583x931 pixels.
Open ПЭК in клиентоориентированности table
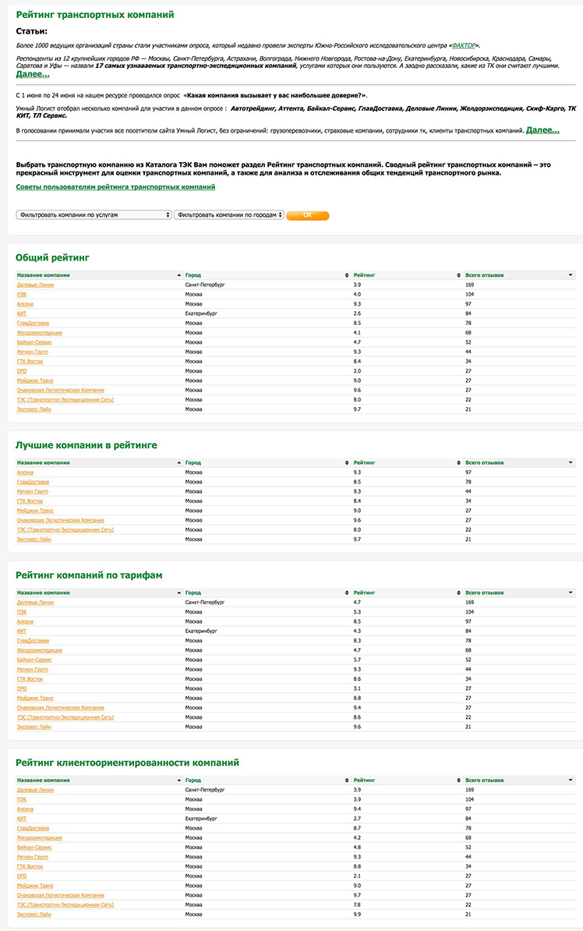click(22, 800)
